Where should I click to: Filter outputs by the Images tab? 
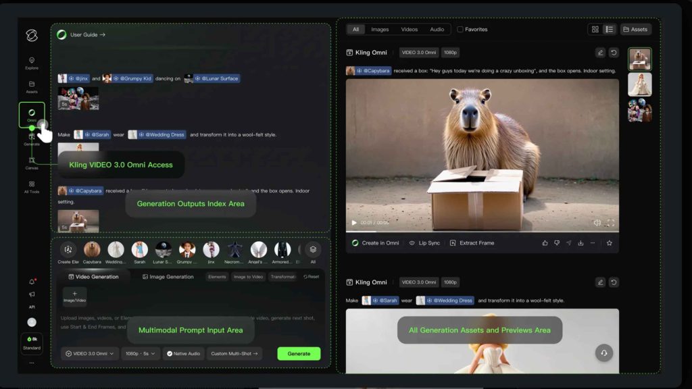coord(380,29)
